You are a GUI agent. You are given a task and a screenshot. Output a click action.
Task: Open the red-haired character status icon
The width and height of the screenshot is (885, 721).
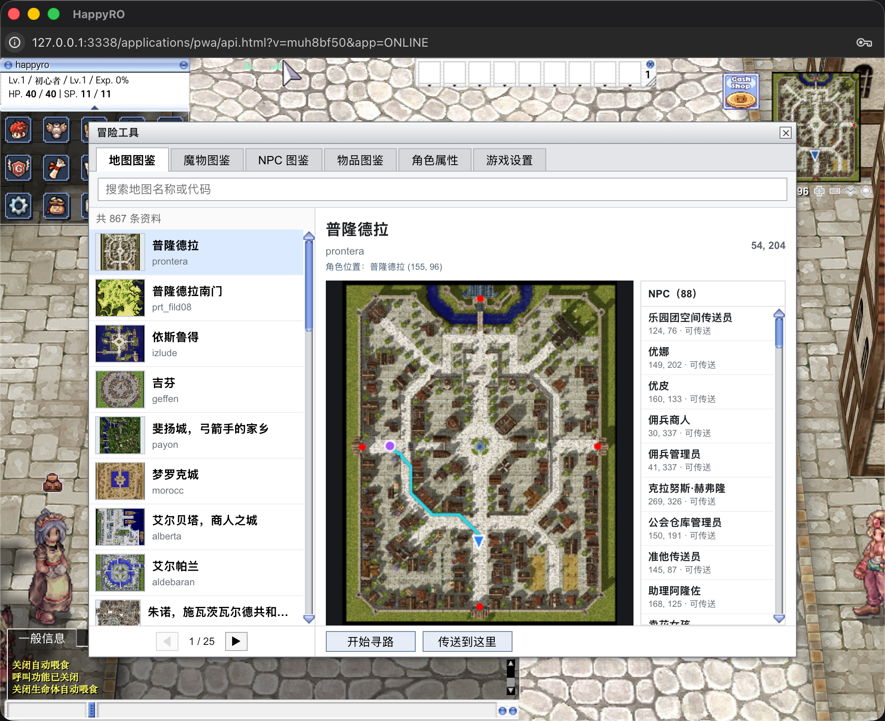(18, 130)
